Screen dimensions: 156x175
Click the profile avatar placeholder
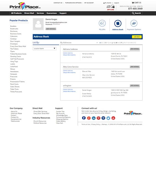38,24
